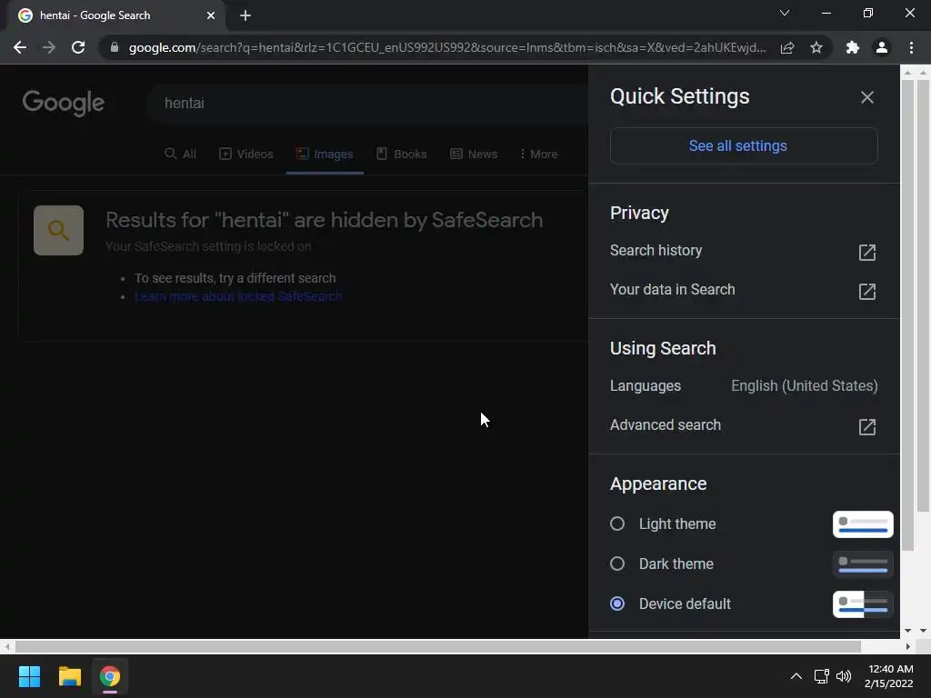931x698 pixels.
Task: Click Your data in Search text
Action: 672,290
